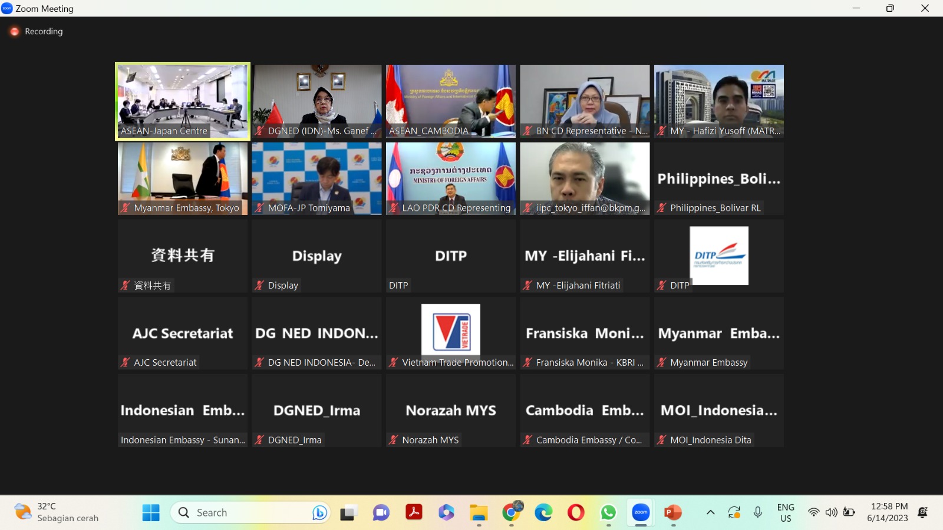The height and width of the screenshot is (530, 943).
Task: Open Microsoft 365 app from the taskbar
Action: tap(446, 513)
